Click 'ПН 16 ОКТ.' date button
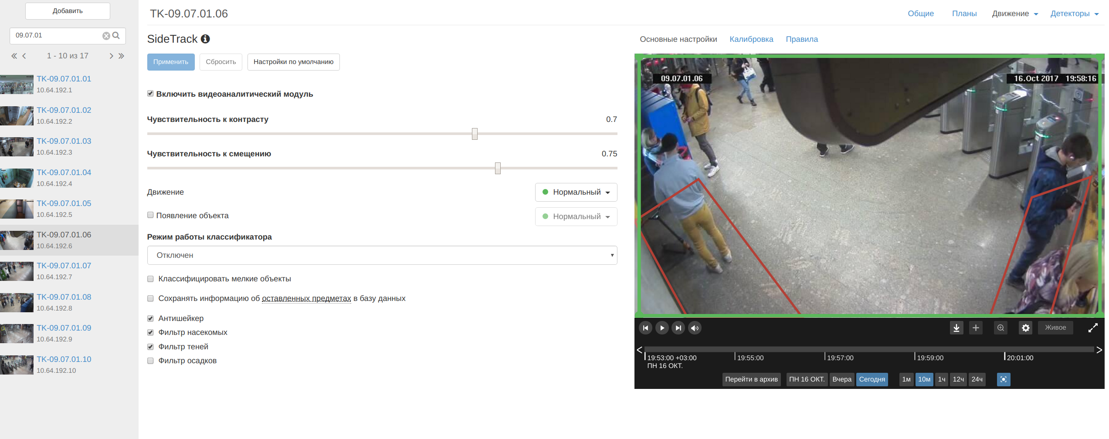Viewport: 1109px width, 439px height. pyautogui.click(x=807, y=379)
